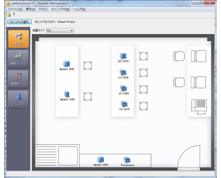The image size is (221, 178).
Task: Open the 装置タイプ ALL dropdown
Action: point(60,30)
